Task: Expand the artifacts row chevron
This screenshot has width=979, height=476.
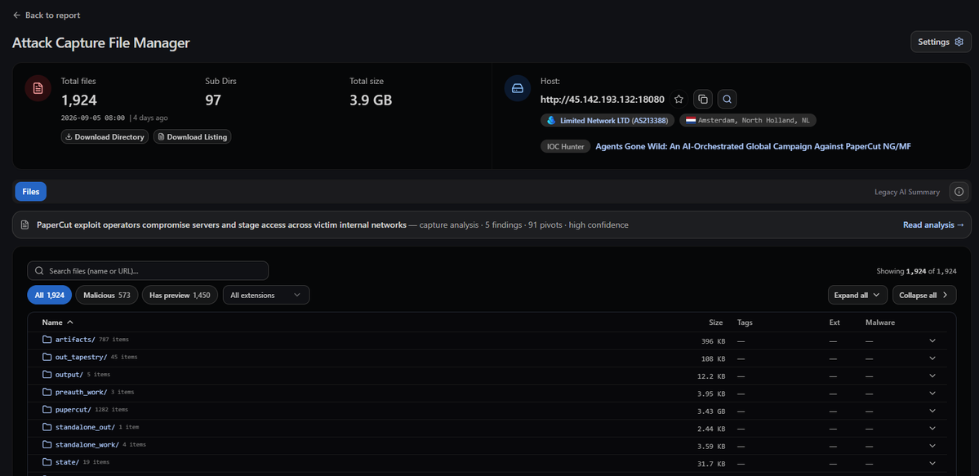Action: pos(932,340)
